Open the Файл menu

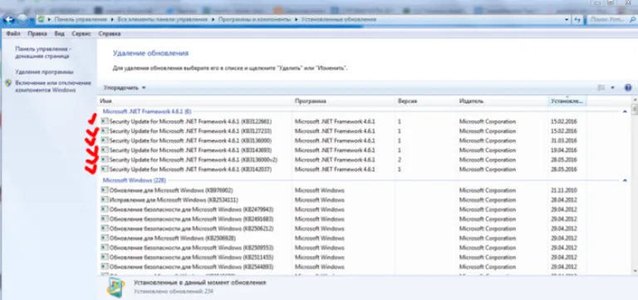point(13,34)
